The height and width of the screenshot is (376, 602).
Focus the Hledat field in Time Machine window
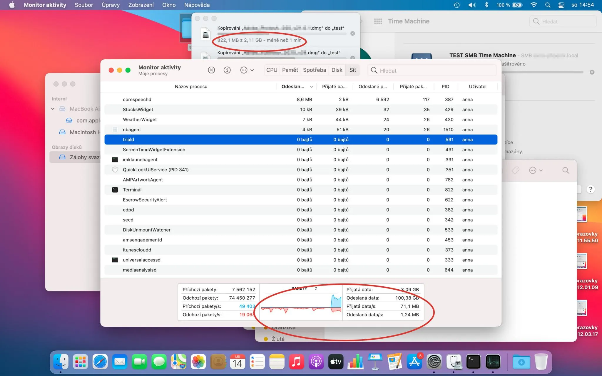[x=563, y=21]
